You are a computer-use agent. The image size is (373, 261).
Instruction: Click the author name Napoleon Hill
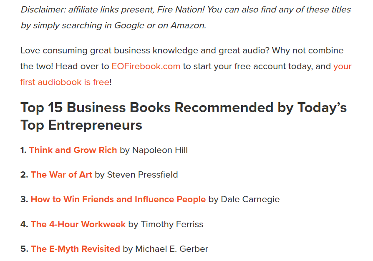coord(160,150)
